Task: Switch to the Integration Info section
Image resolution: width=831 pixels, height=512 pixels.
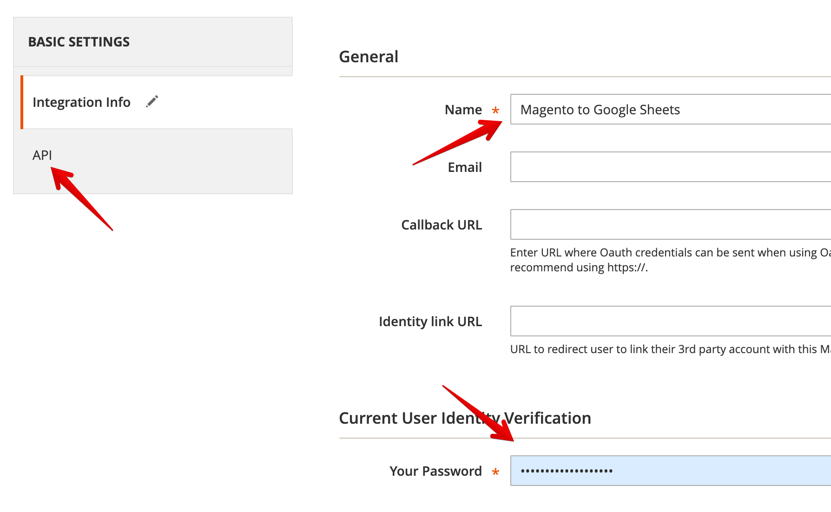Action: click(81, 102)
